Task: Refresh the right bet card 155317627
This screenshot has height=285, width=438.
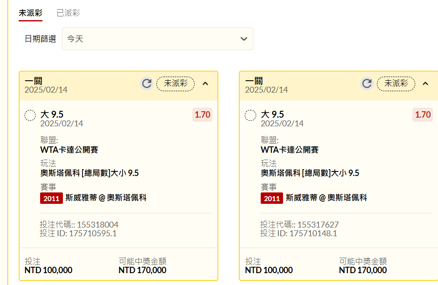Action: 367,83
